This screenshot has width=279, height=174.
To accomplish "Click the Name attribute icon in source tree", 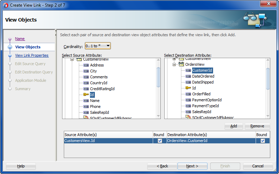I will 86,101.
